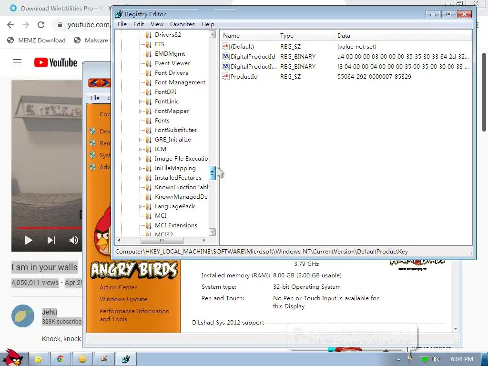Image resolution: width=488 pixels, height=366 pixels.
Task: Switch to Registry Editor taskbar button
Action: pyautogui.click(x=126, y=359)
